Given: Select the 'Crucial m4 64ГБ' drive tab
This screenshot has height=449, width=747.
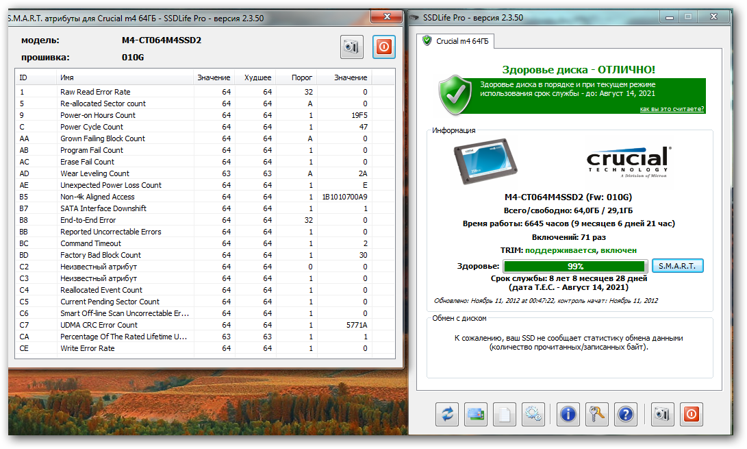Looking at the screenshot, I should click(456, 41).
